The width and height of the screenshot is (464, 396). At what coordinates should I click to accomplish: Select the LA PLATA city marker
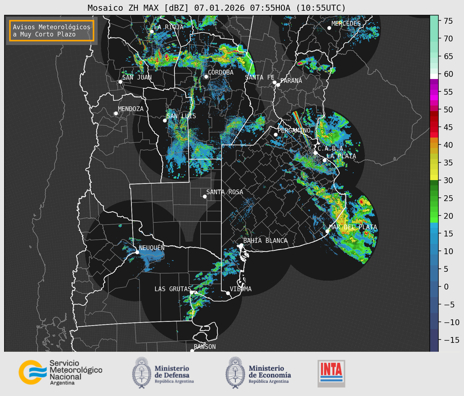325,160
